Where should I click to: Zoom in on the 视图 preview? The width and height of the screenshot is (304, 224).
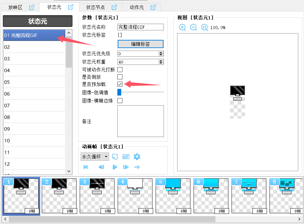(182, 28)
